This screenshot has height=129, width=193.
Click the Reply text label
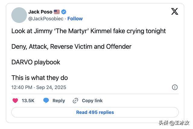(x=59, y=101)
